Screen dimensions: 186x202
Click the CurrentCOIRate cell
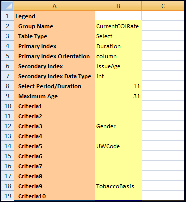[x=118, y=26]
